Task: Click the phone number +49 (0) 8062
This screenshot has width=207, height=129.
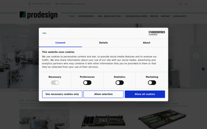Action: click(x=41, y=4)
